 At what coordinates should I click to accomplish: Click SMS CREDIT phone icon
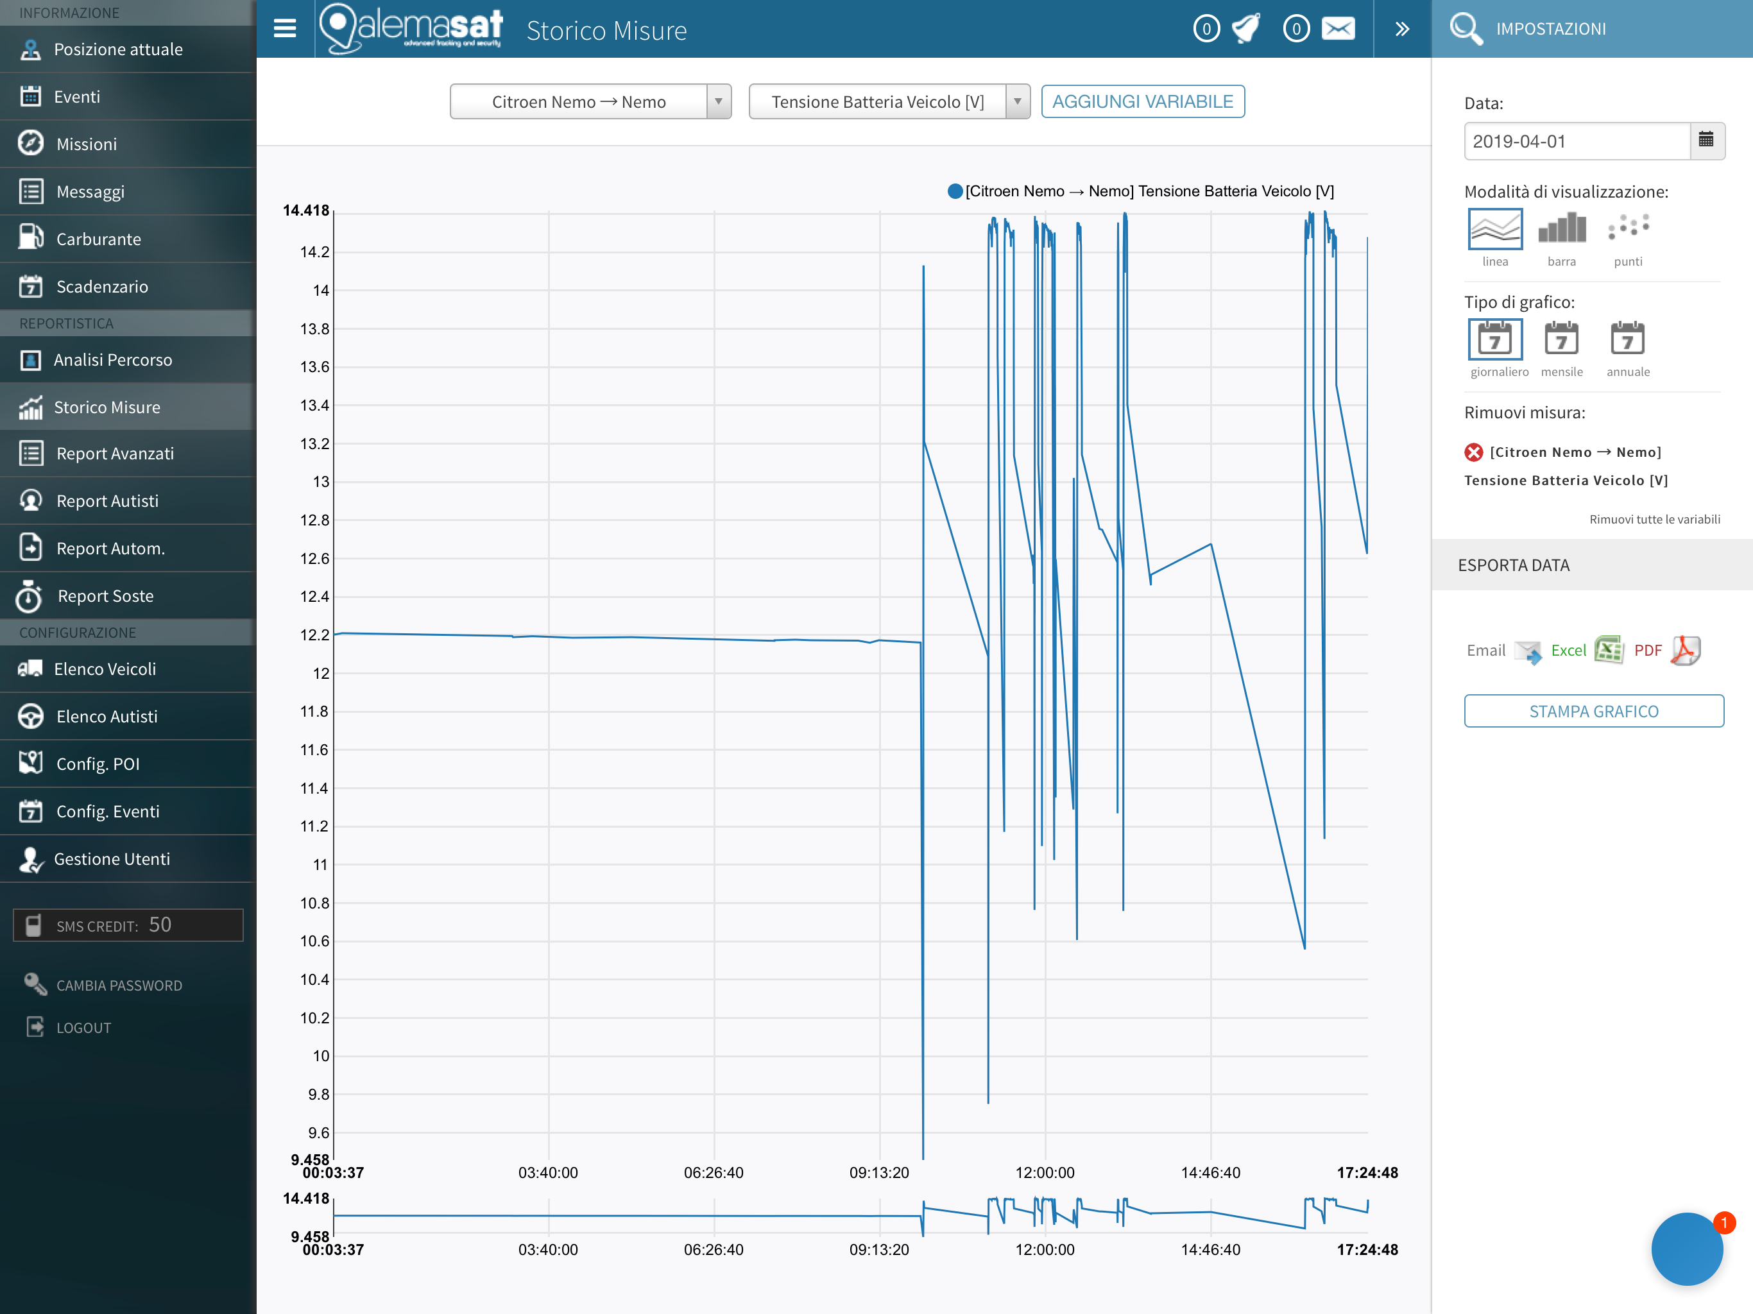pos(33,926)
